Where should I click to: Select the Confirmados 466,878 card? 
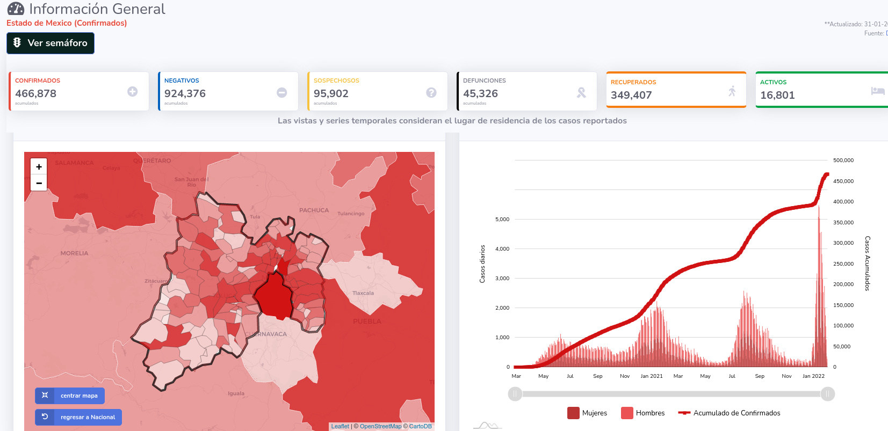(x=79, y=91)
